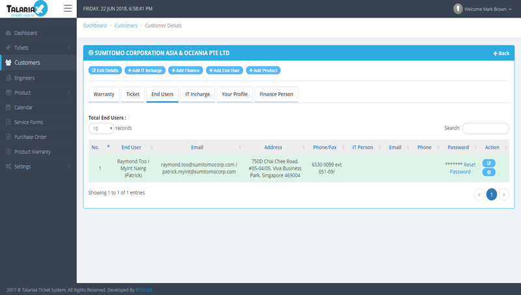Click the raymond.too@sumitomocorp.com email cell
Screen dimensions: 521x295
[199, 168]
